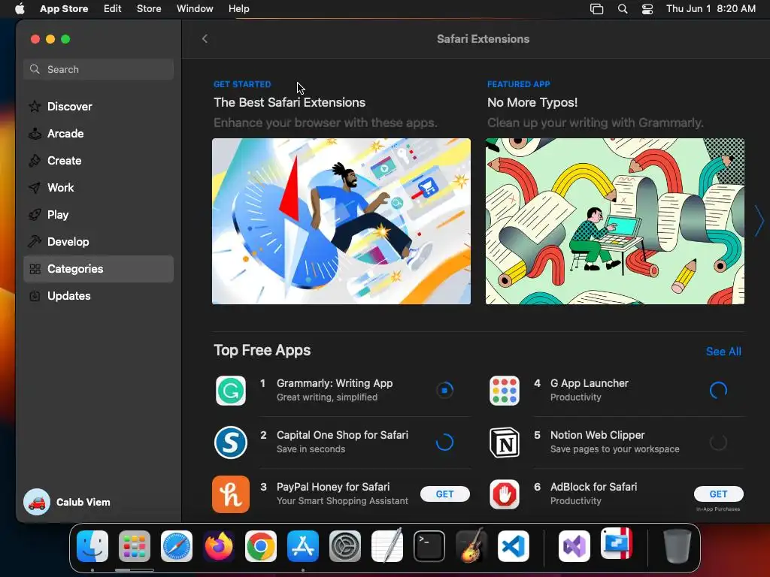Open GarageBand from the Dock
Viewport: 770px width, 577px height.
pyautogui.click(x=471, y=546)
